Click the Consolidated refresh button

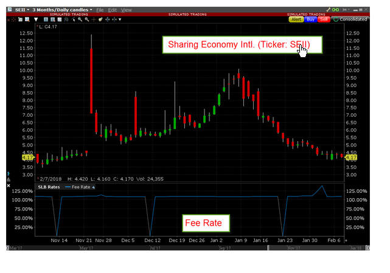[x=350, y=19]
